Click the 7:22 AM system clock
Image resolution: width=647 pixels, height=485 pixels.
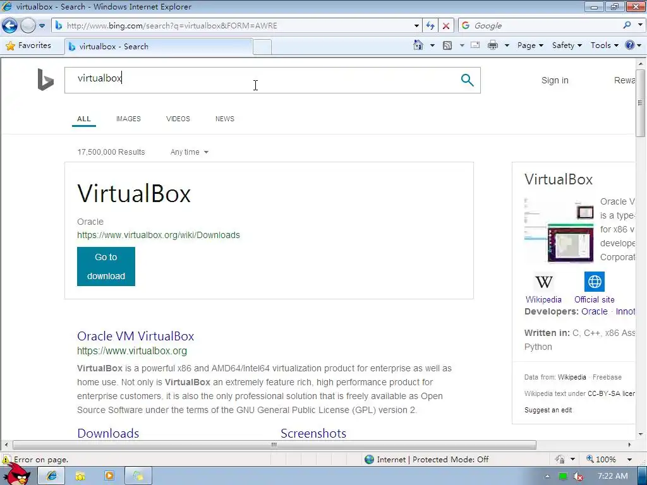click(613, 476)
